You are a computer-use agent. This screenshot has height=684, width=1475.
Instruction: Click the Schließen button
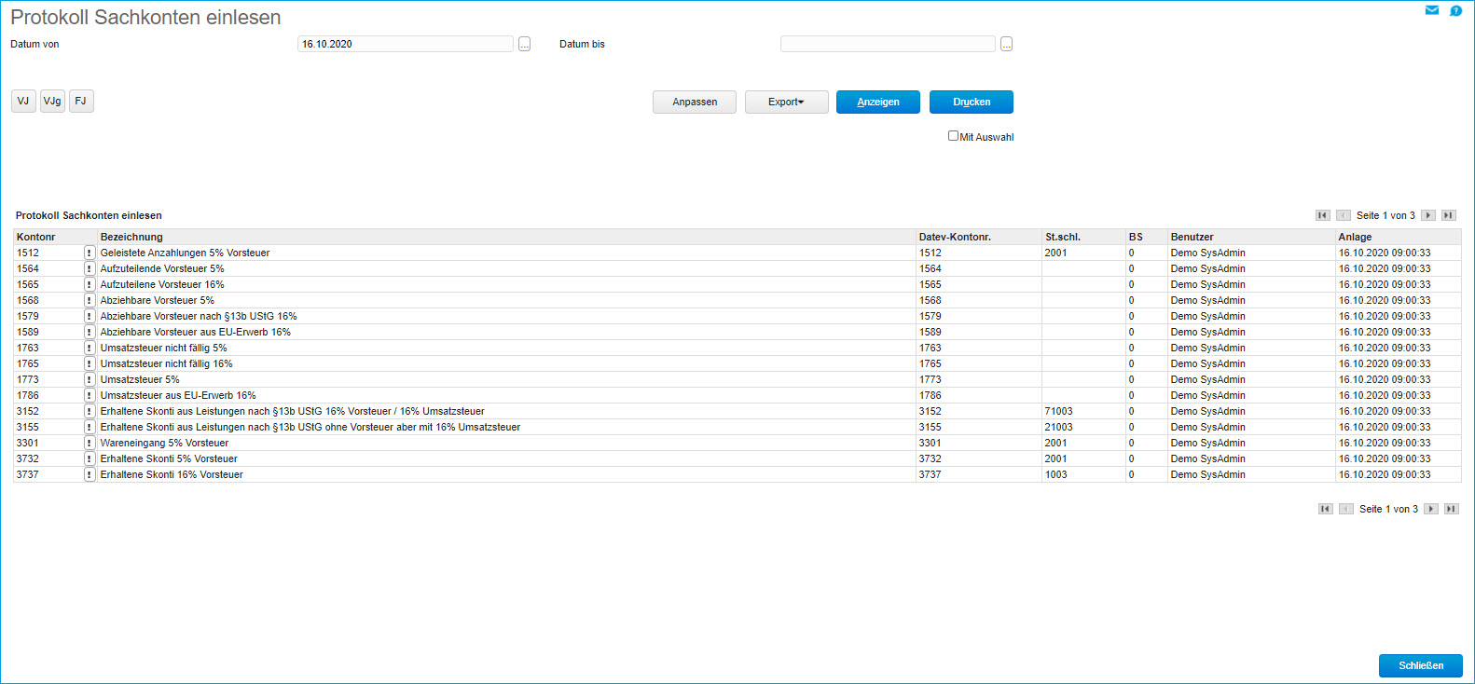point(1420,665)
